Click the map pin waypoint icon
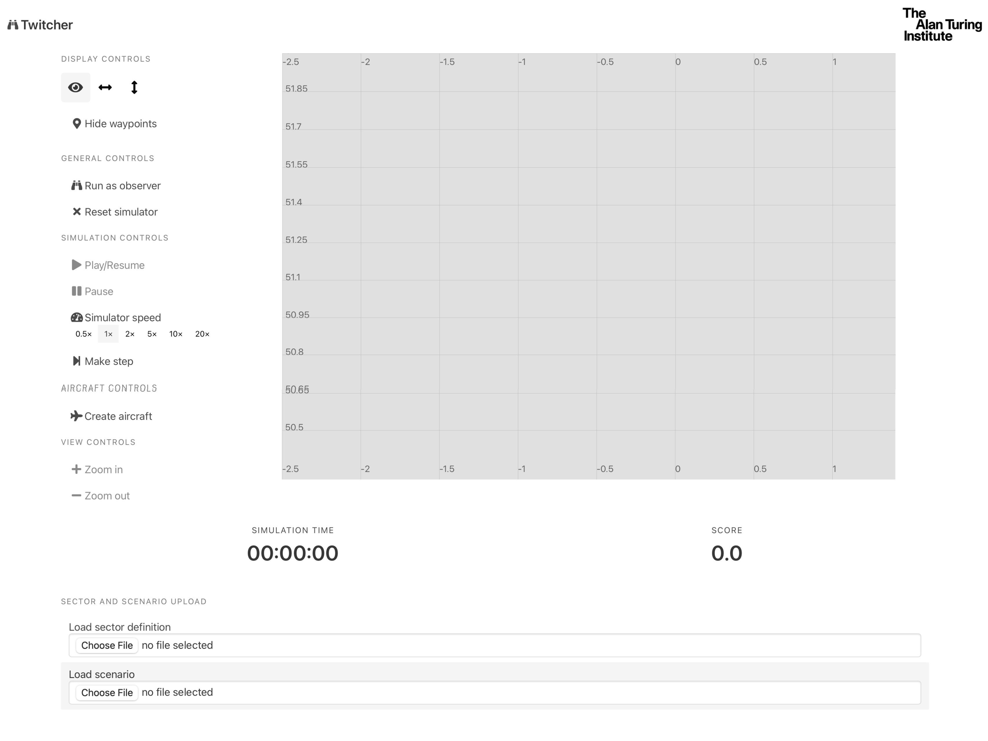Screen dimensions: 988x741 click(x=77, y=123)
